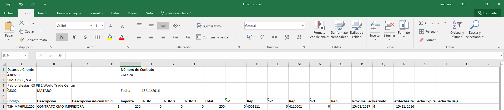This screenshot has width=504, height=110.
Task: Open the font color dropdown arrow
Action: (127, 37)
